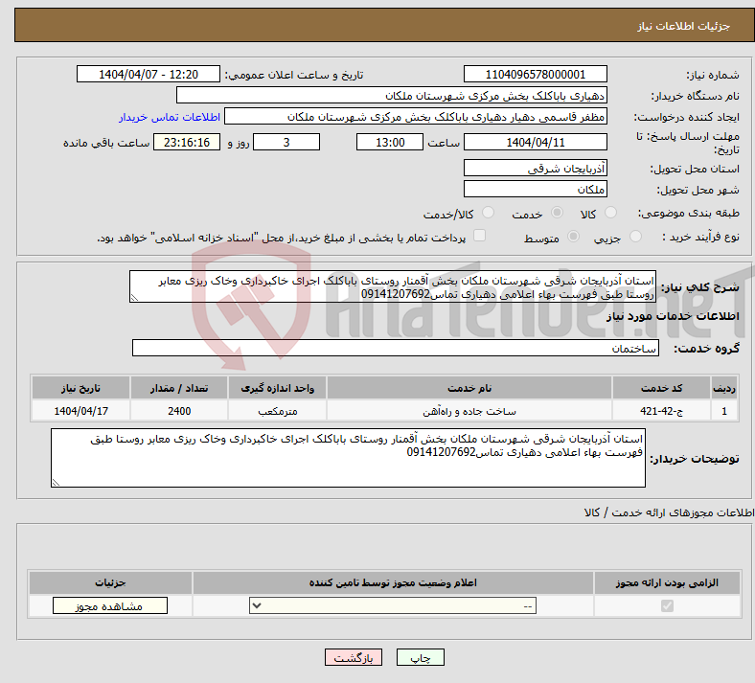The height and width of the screenshot is (683, 755).
Task: Click the الزامی بودن ارائه مجوز header
Action: coord(667,582)
